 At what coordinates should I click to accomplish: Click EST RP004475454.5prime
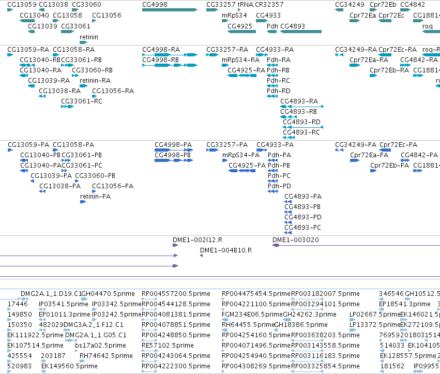pos(256,294)
